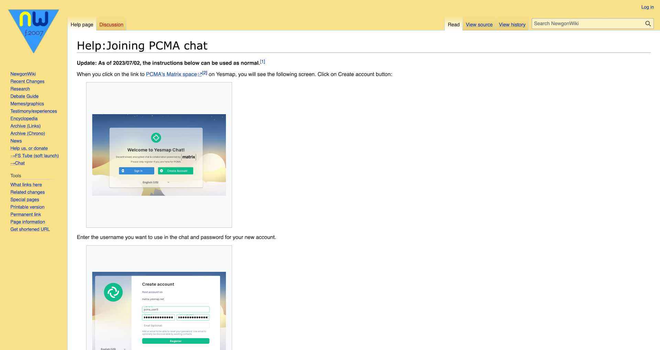The height and width of the screenshot is (350, 660).
Task: Open Page information
Action: pos(27,222)
